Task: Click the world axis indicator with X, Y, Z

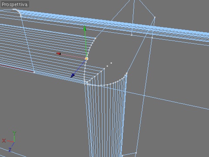Action: click(x=10, y=141)
